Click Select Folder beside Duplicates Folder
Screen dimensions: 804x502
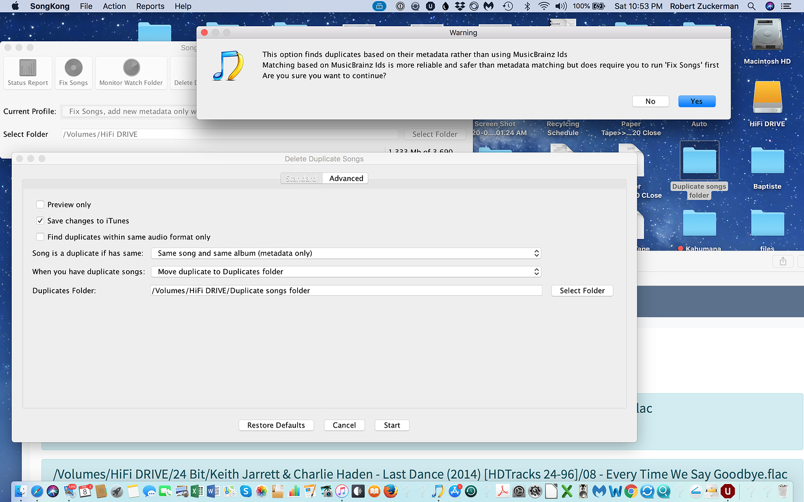tap(582, 290)
